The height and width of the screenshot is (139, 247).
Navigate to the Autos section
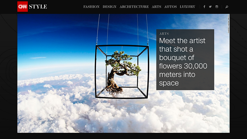point(170,7)
